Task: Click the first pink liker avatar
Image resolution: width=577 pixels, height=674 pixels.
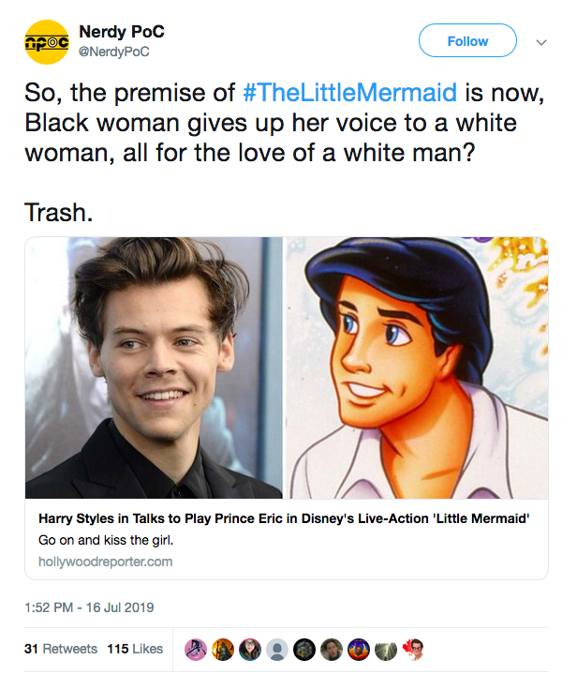Action: pos(196,649)
